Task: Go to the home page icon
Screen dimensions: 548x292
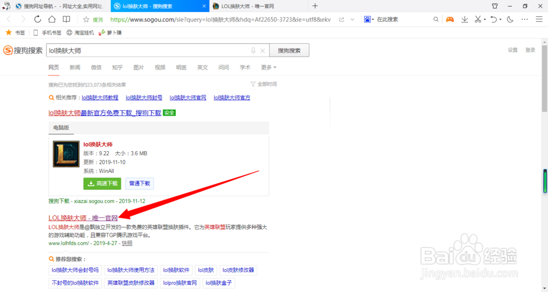Action: pos(52,19)
